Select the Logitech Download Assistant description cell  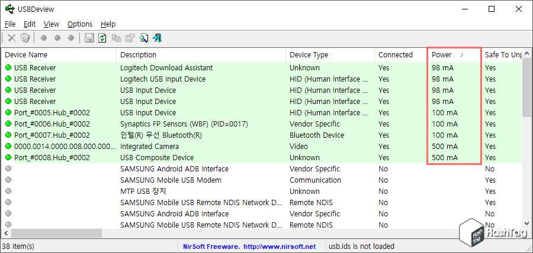166,67
